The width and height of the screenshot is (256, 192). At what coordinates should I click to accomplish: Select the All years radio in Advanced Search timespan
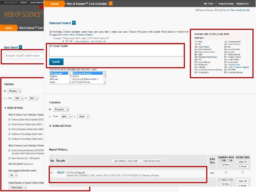coord(50,110)
